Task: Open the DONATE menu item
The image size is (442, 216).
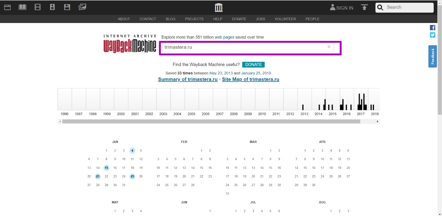Action: 239,19
